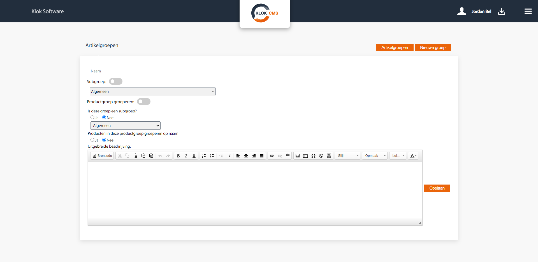Increase indent in editor

(229, 156)
